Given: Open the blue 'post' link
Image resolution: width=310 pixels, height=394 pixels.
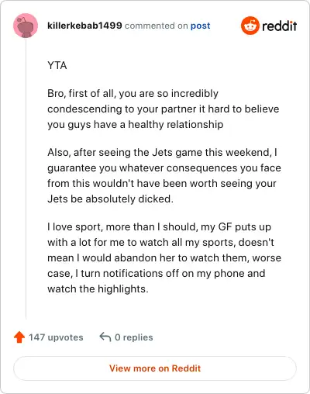Looking at the screenshot, I should point(200,26).
